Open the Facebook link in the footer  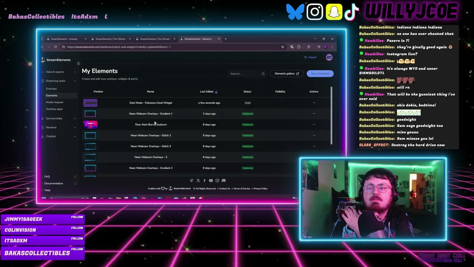click(x=204, y=181)
